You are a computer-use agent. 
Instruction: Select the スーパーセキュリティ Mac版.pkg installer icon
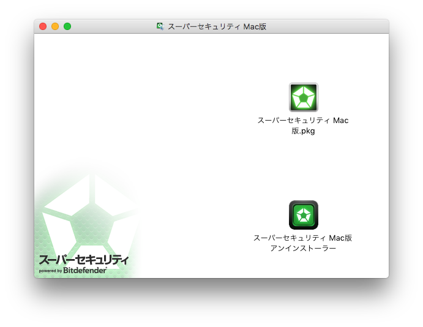click(304, 97)
